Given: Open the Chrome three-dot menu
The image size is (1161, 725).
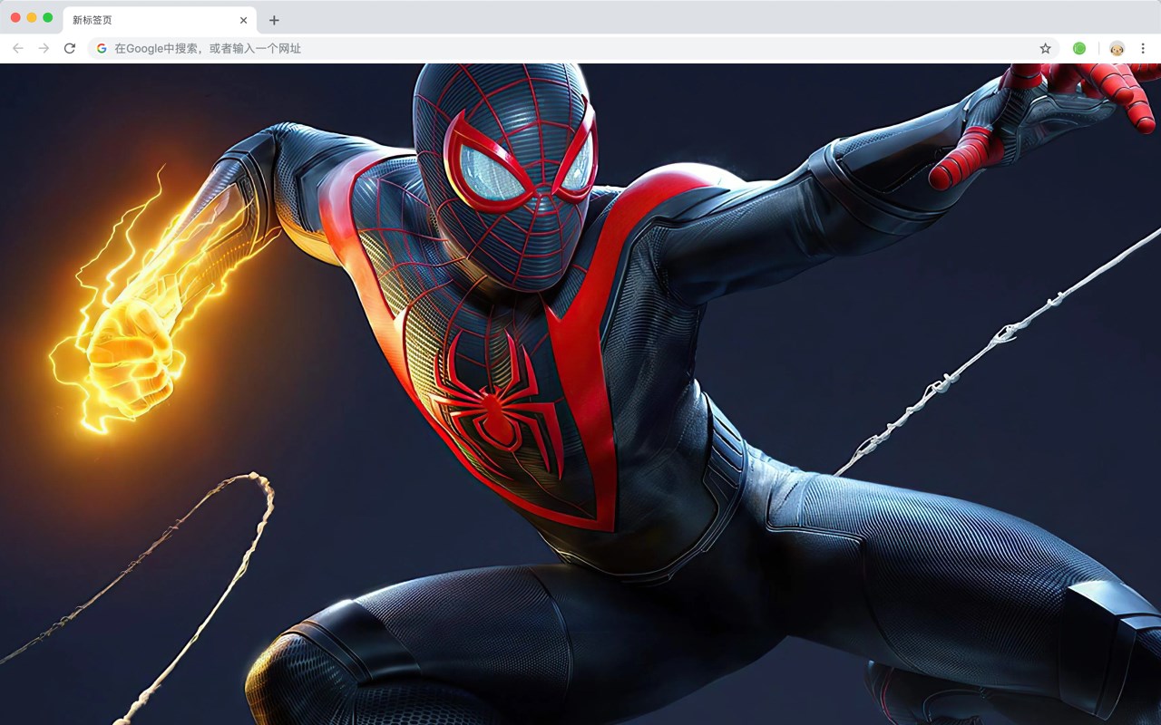Looking at the screenshot, I should coord(1143,48).
